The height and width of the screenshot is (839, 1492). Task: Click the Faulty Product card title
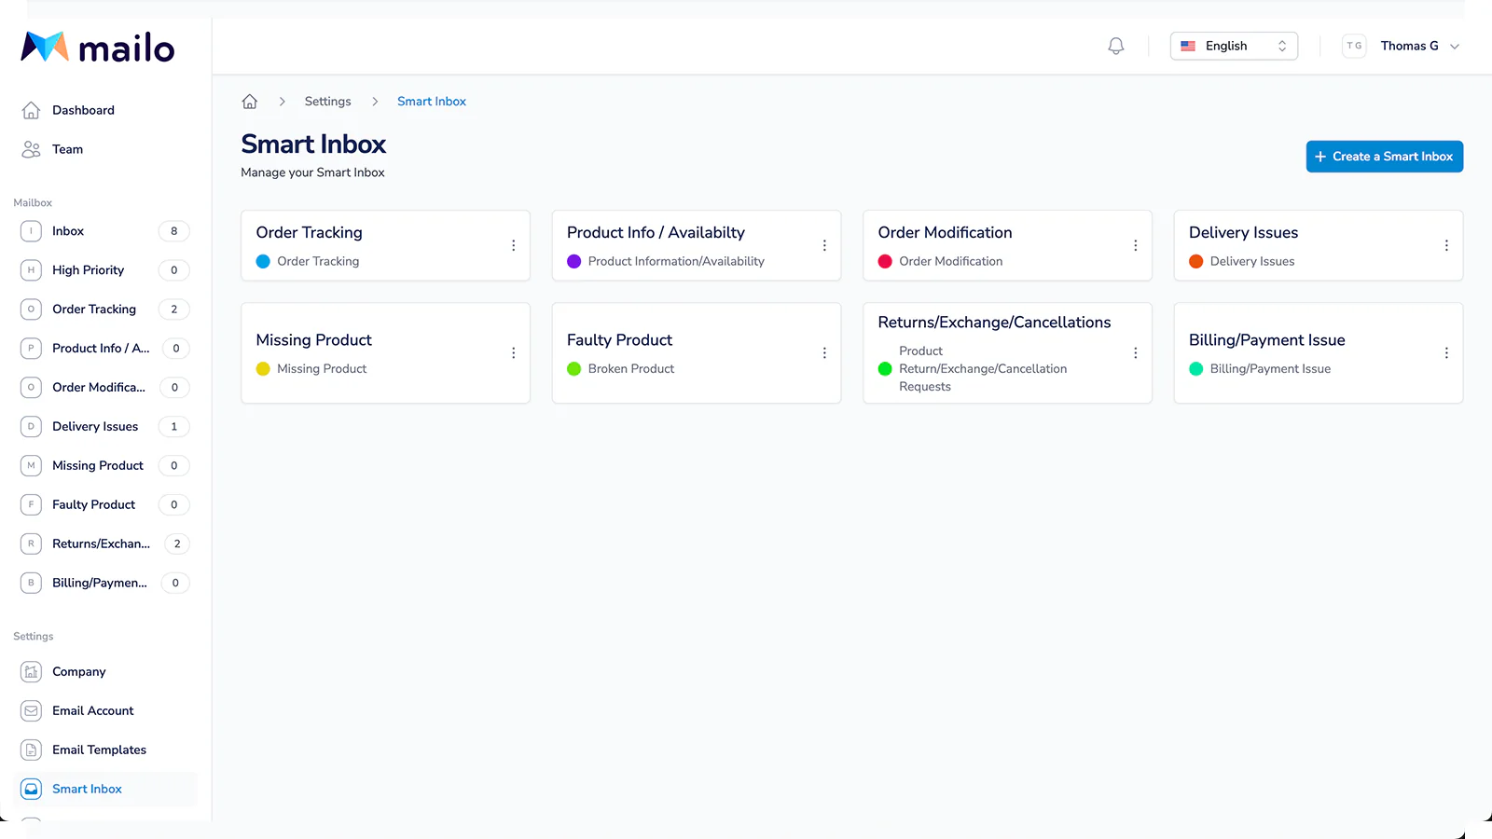tap(619, 340)
